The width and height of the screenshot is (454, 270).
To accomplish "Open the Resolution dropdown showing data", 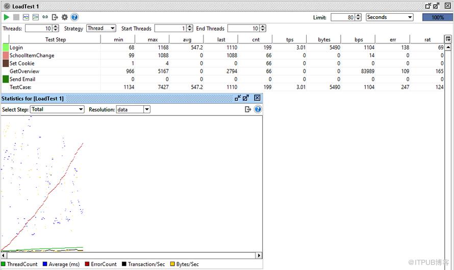I will [133, 109].
